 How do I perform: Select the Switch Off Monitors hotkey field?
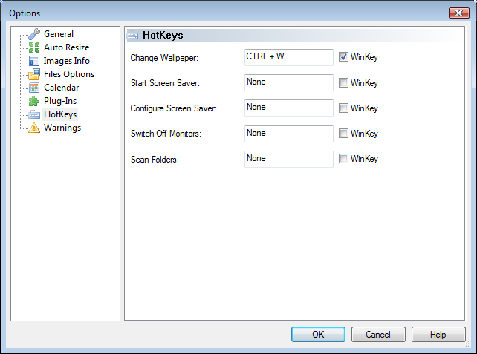289,134
